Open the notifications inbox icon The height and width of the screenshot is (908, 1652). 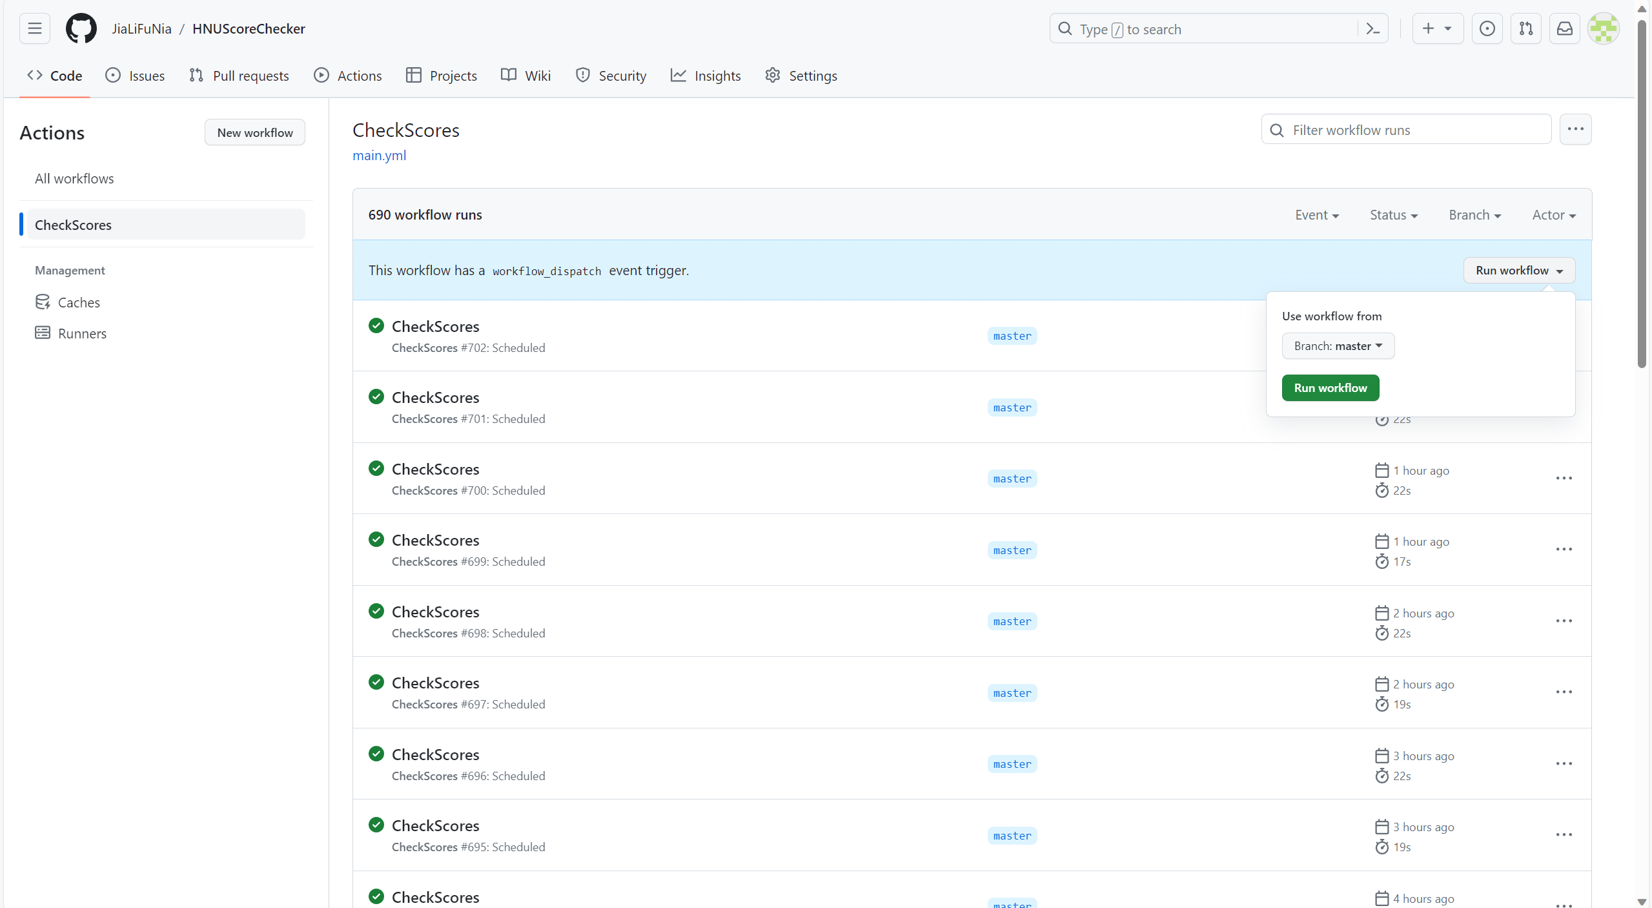click(1564, 28)
